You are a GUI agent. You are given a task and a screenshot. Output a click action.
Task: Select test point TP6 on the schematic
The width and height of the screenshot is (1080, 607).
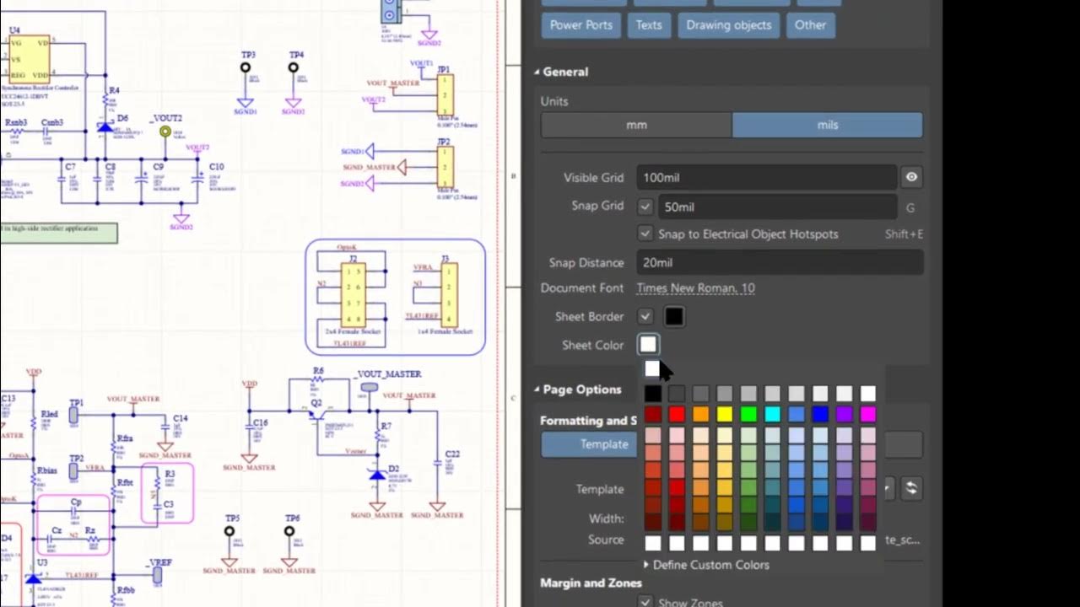(289, 531)
